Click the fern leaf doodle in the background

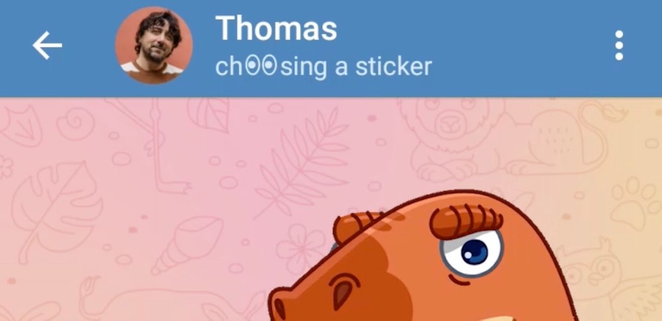pos(303,161)
